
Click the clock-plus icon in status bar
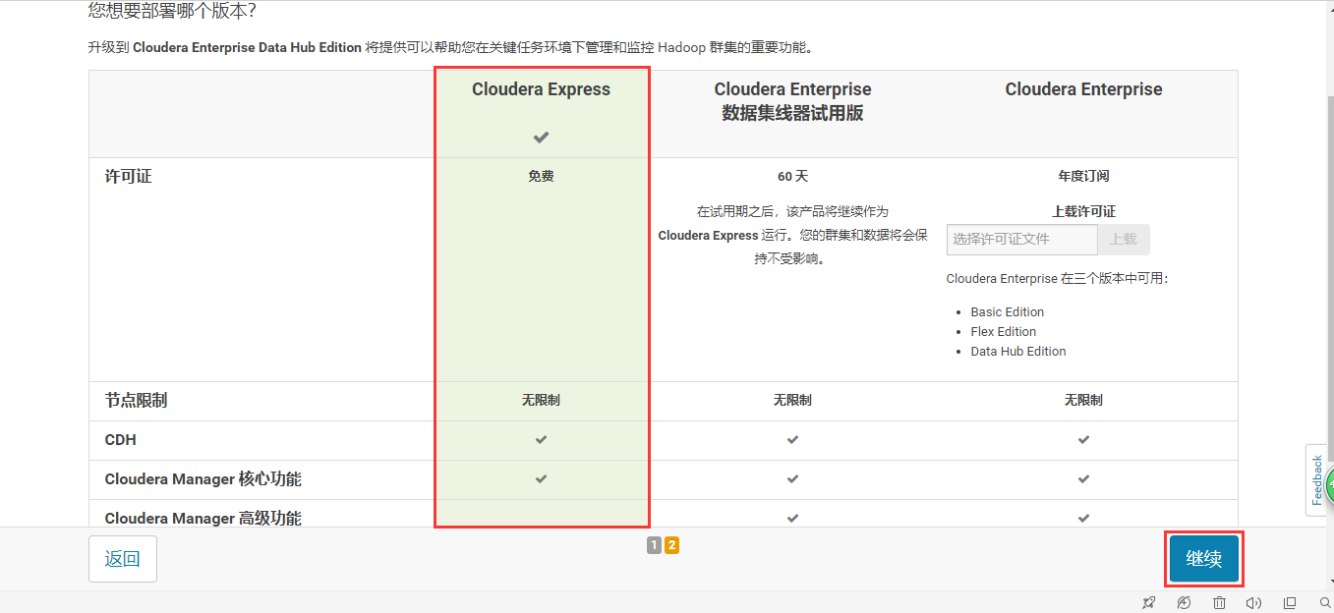[1184, 602]
